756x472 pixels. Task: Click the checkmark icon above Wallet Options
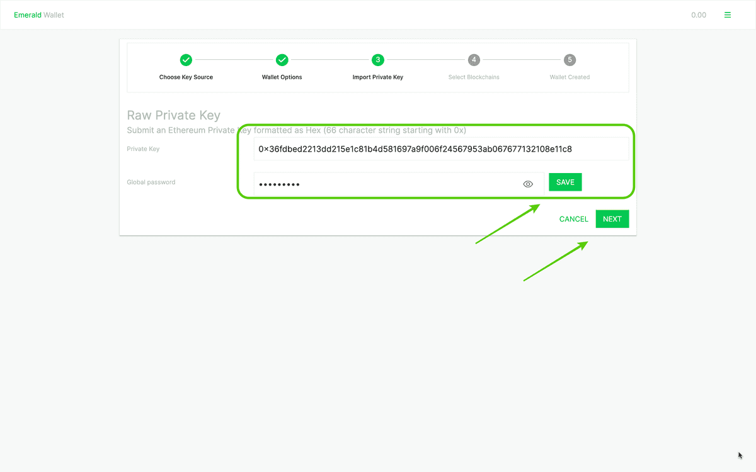pyautogui.click(x=282, y=60)
